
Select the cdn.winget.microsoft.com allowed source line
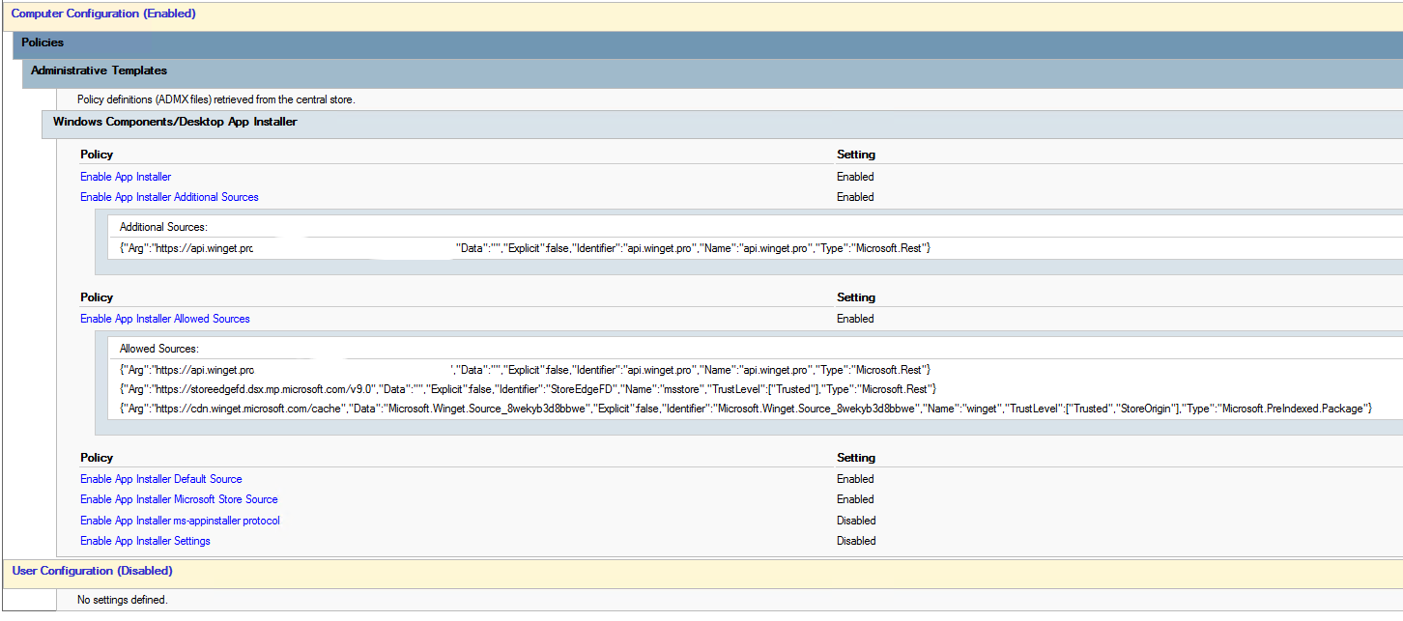[745, 409]
